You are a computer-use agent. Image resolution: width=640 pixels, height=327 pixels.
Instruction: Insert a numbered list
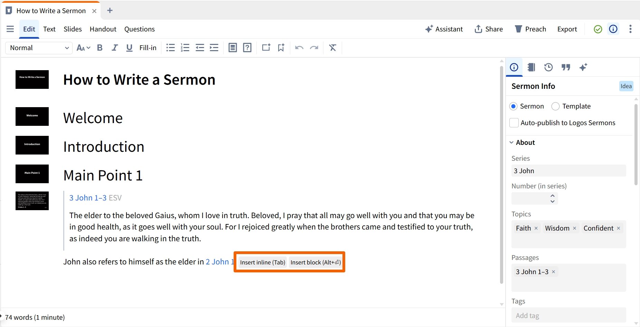click(185, 48)
